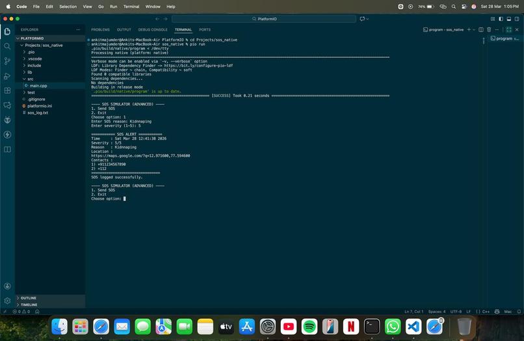524x341 pixels.
Task: Expand the .vscode folder
Action: pos(50,59)
